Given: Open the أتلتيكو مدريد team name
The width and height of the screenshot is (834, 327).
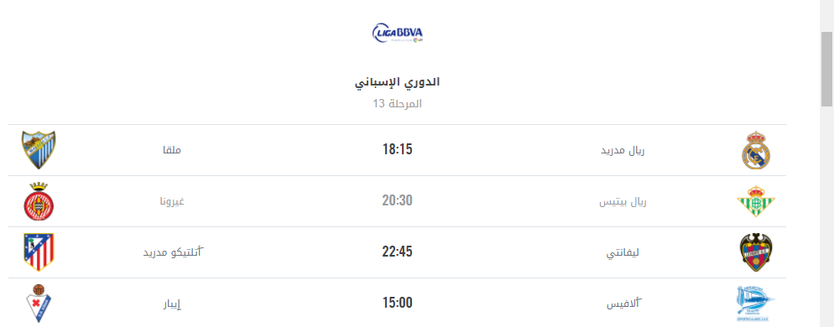Looking at the screenshot, I should coord(174,252).
